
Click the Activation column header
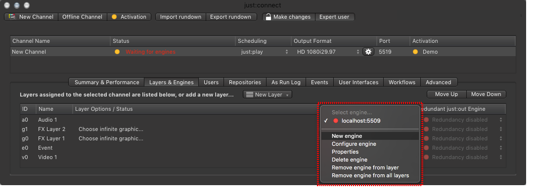tap(462, 41)
